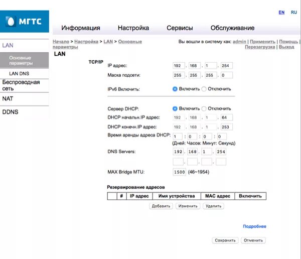Click DHCP lease seconds field
This screenshot has height=259, width=301.
(x=222, y=137)
